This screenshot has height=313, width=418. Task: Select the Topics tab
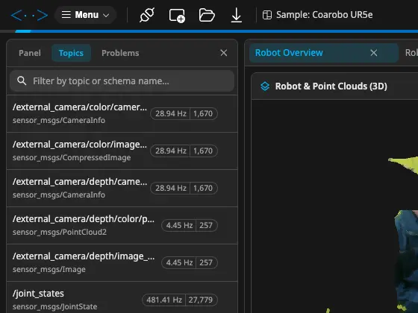[x=71, y=53]
